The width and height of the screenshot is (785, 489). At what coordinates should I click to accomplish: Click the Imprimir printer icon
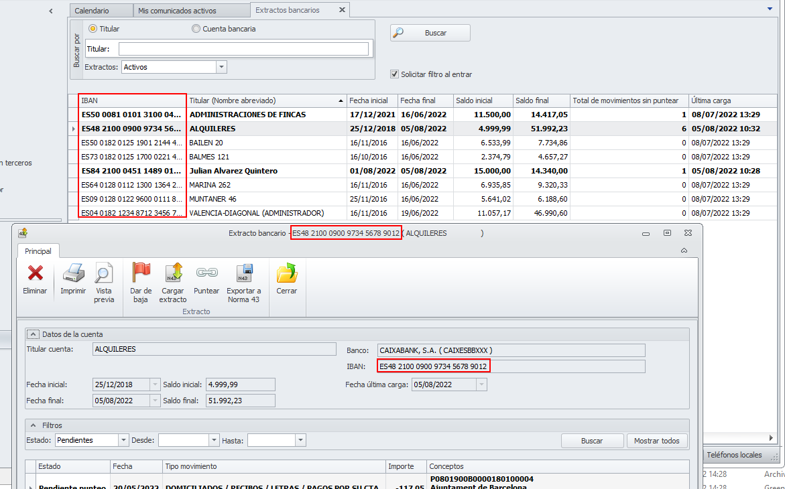click(x=73, y=273)
